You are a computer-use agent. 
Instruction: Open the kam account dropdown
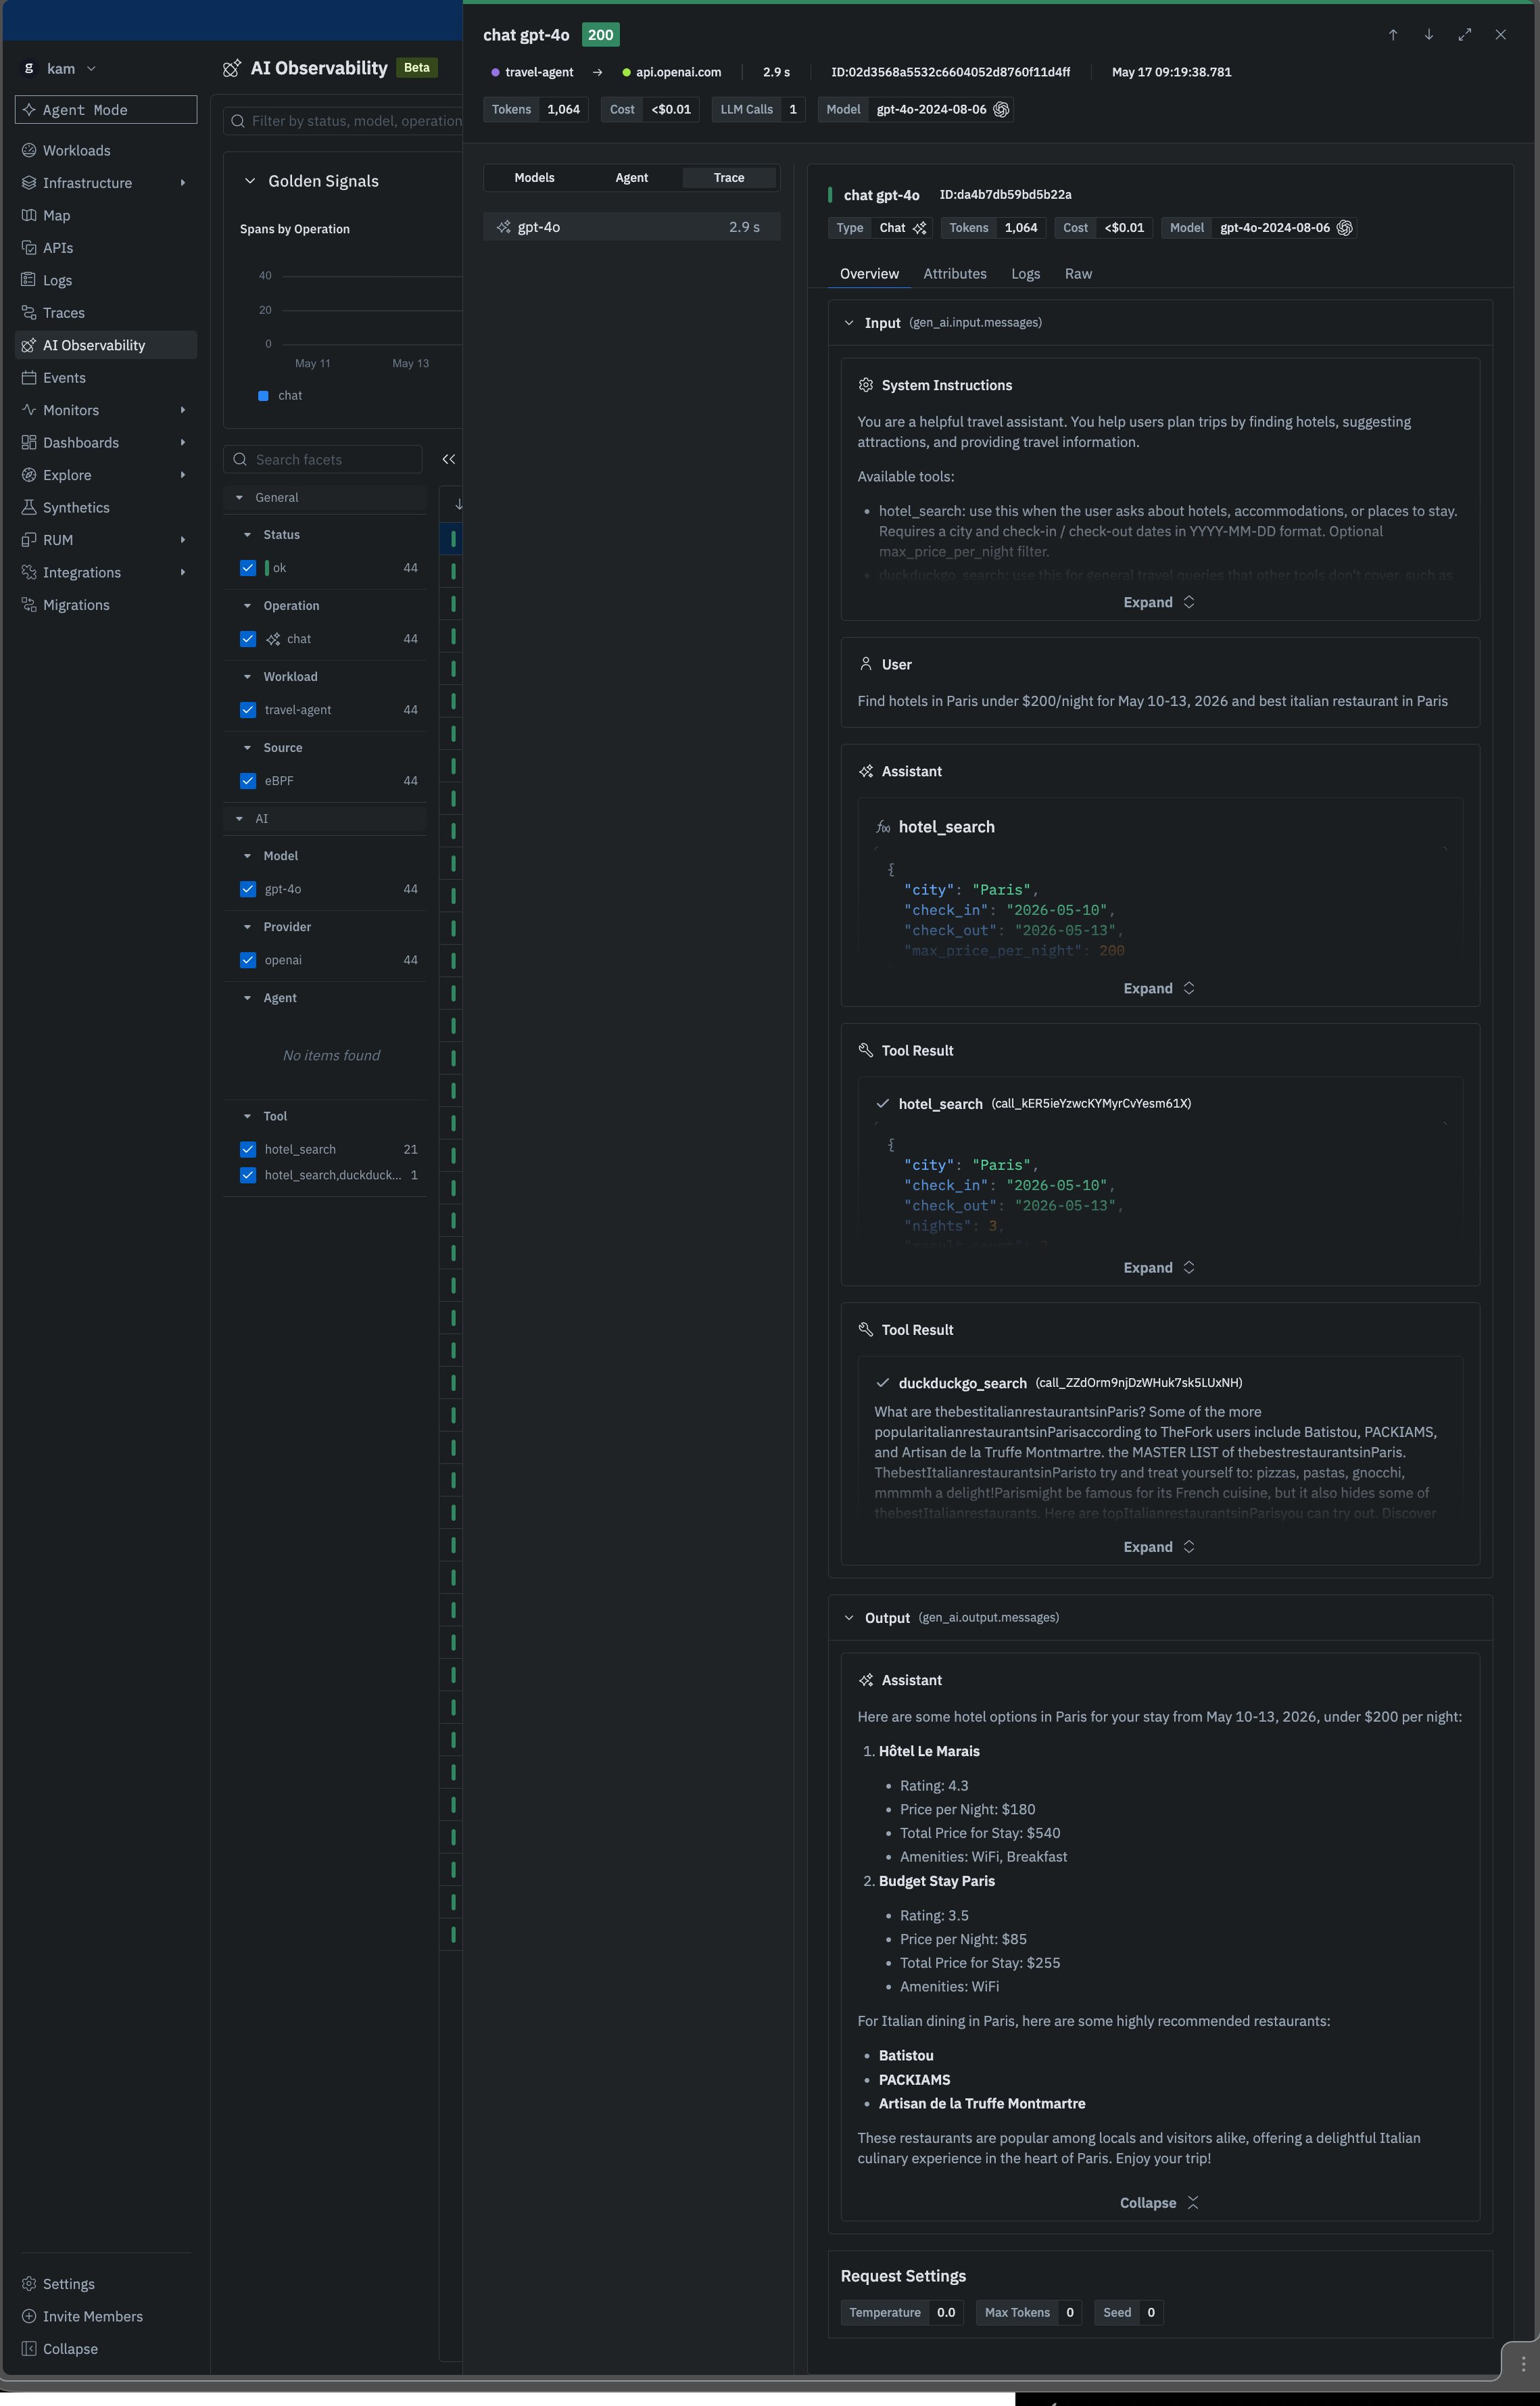60,69
